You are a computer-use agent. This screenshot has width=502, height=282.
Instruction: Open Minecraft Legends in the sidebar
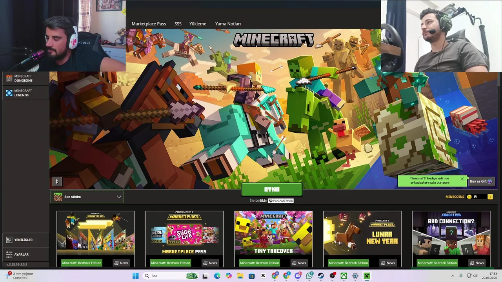pyautogui.click(x=25, y=93)
